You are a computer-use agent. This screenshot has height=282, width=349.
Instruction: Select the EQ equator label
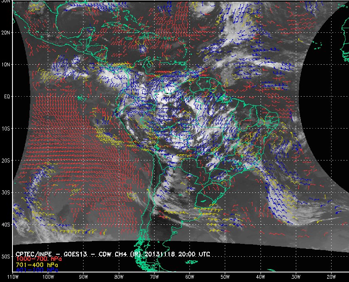[x=7, y=97]
